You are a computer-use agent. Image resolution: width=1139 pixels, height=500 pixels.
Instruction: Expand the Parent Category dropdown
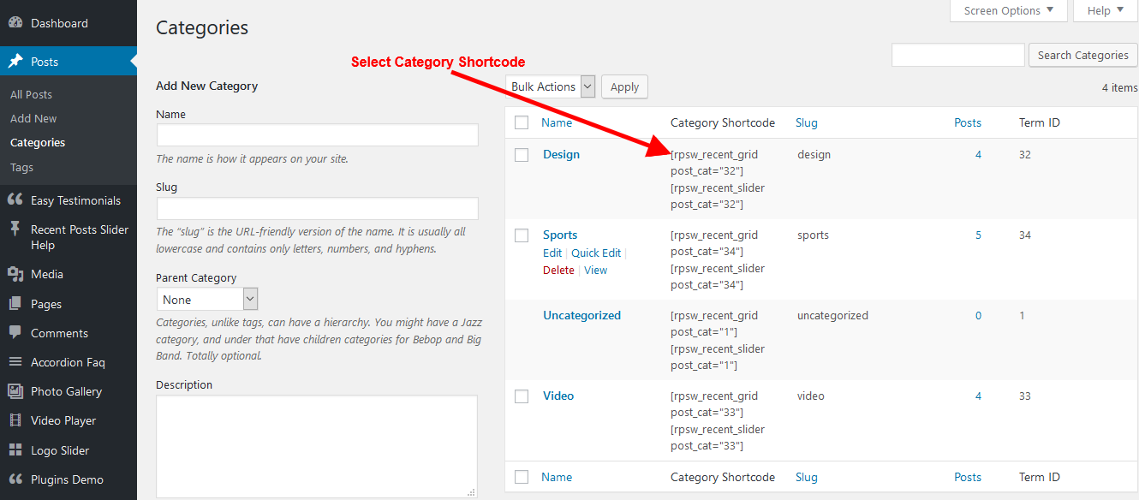click(x=206, y=300)
